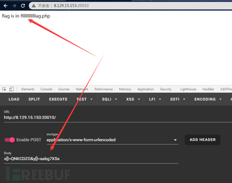Open the Performance tab
The width and height of the screenshot is (232, 183).
[x=104, y=89]
